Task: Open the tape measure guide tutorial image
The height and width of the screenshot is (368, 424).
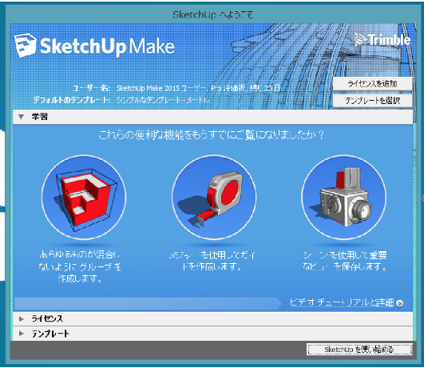Action: (214, 198)
